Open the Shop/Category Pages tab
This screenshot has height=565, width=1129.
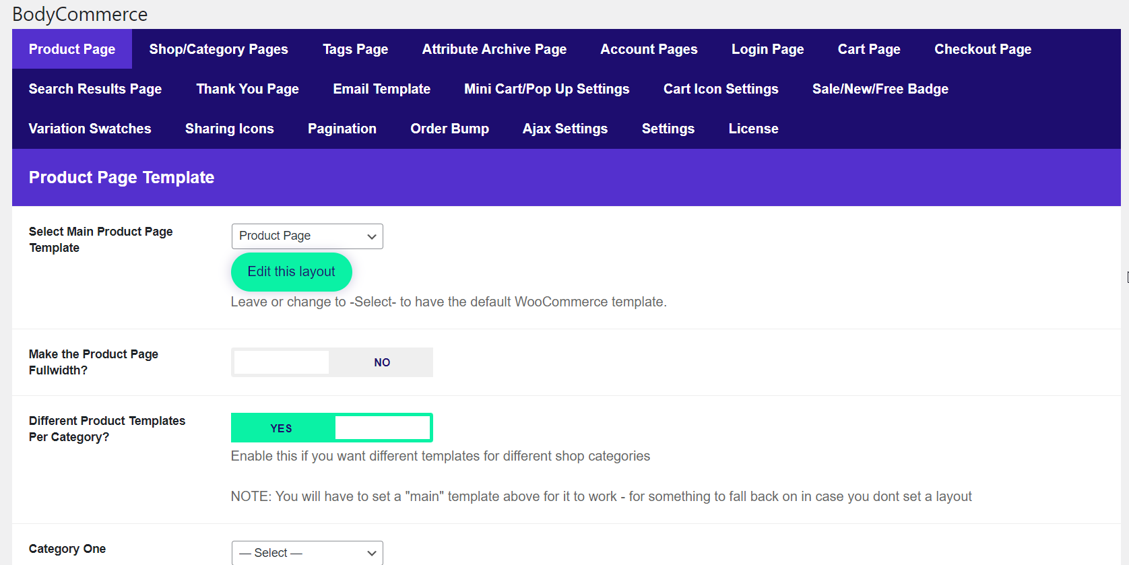point(218,49)
